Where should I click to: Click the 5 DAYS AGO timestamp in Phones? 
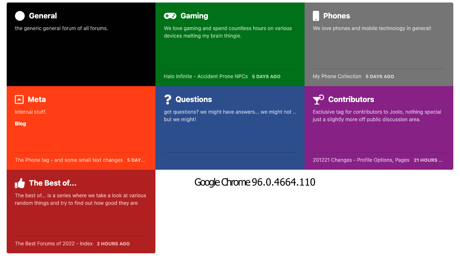pos(380,76)
